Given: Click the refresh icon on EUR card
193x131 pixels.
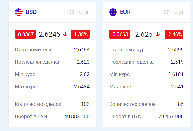Looking at the screenshot, I should pos(166,12).
